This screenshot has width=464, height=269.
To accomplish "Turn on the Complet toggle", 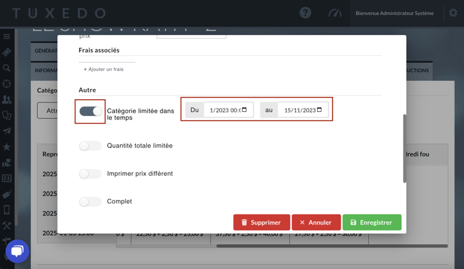I will click(90, 202).
